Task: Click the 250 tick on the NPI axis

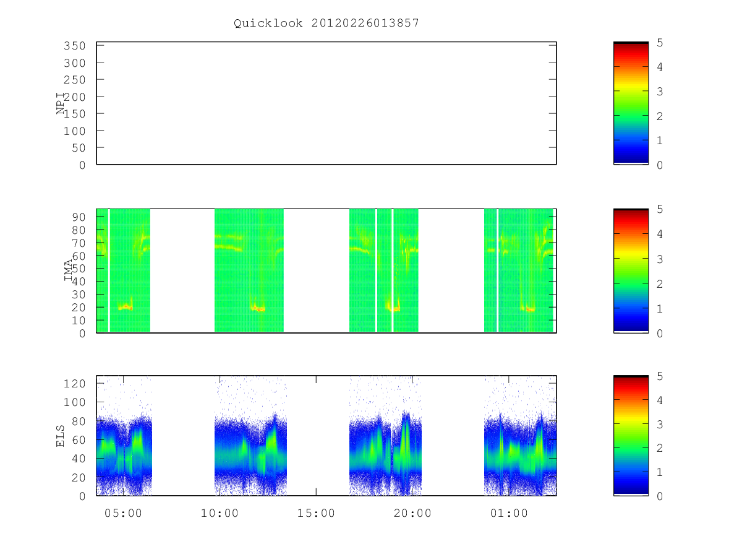Action: pos(74,80)
